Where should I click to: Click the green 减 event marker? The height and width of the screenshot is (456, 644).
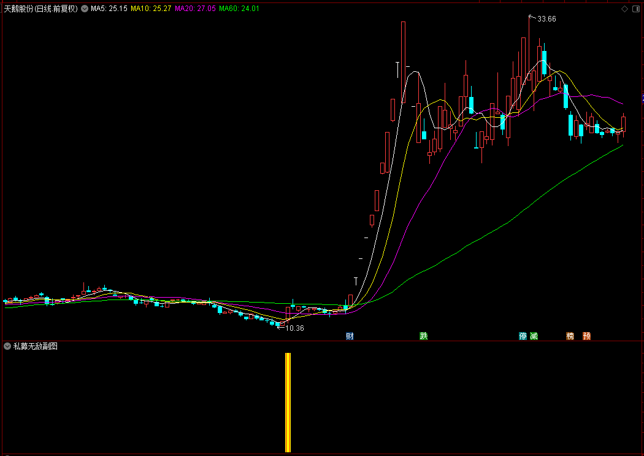coord(534,336)
